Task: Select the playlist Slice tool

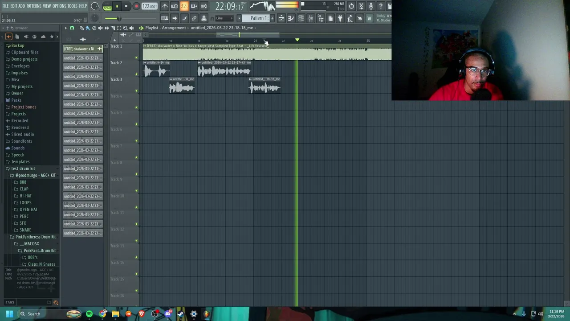Action: point(113,28)
